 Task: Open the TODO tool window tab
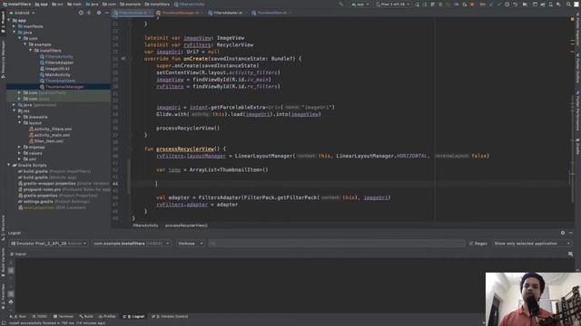coord(40,317)
